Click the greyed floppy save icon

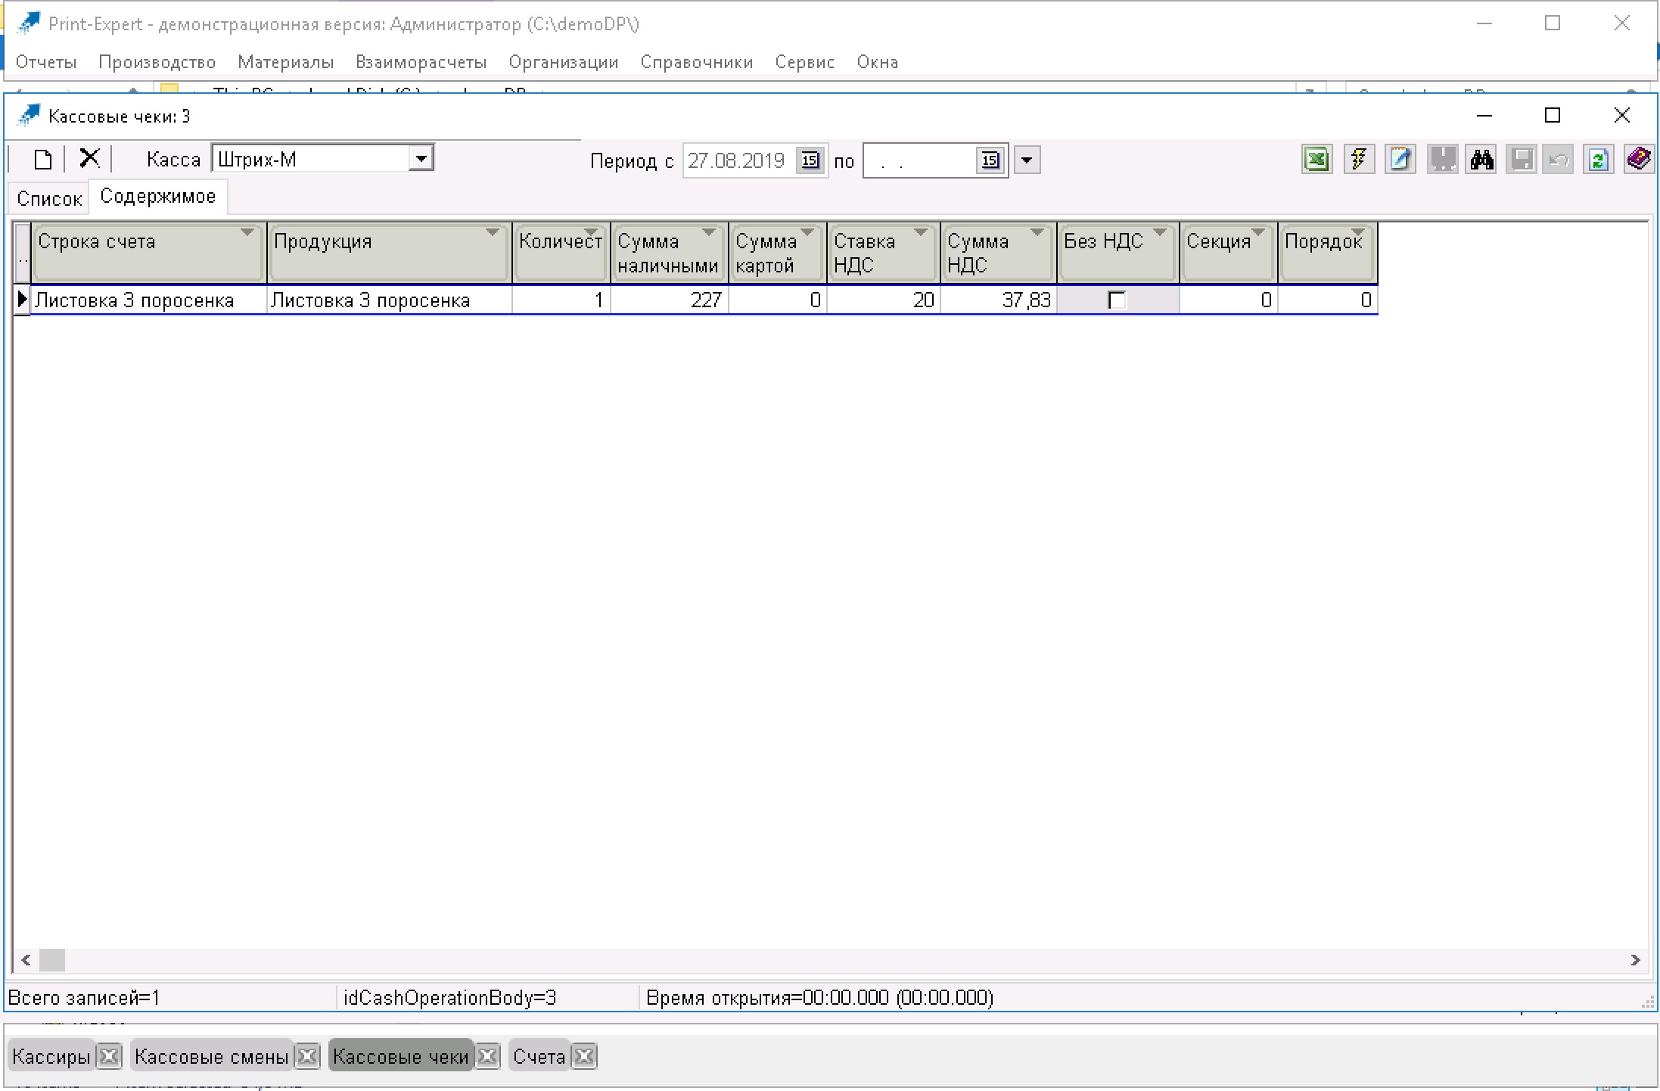(1522, 160)
